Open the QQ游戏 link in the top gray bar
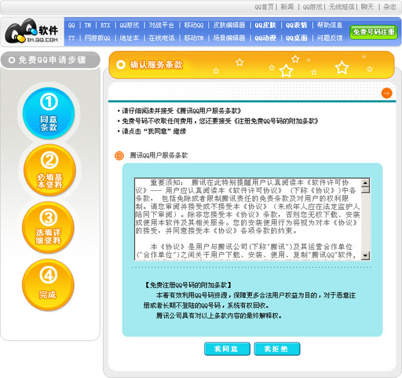The width and height of the screenshot is (402, 378). (x=312, y=7)
